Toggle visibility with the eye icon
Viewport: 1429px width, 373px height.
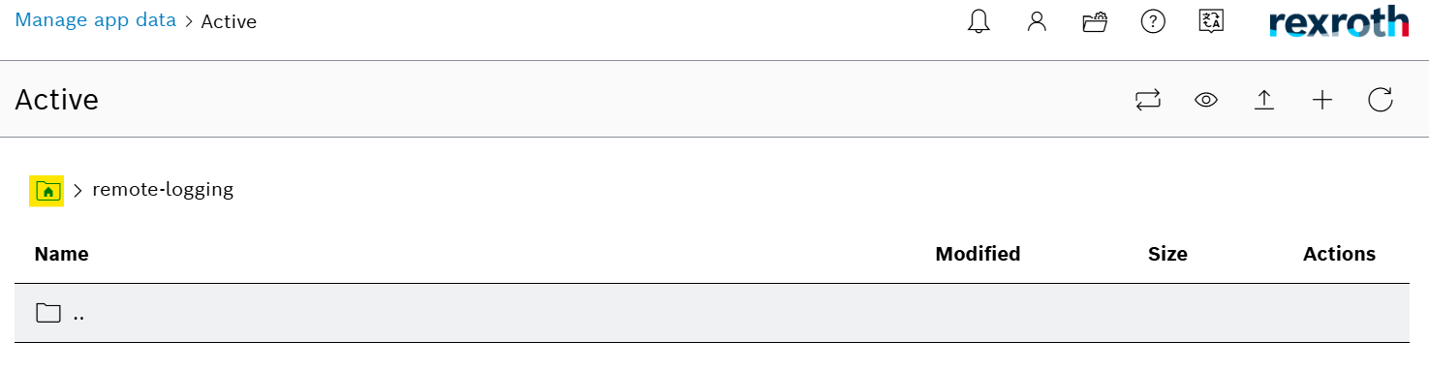(x=1206, y=100)
